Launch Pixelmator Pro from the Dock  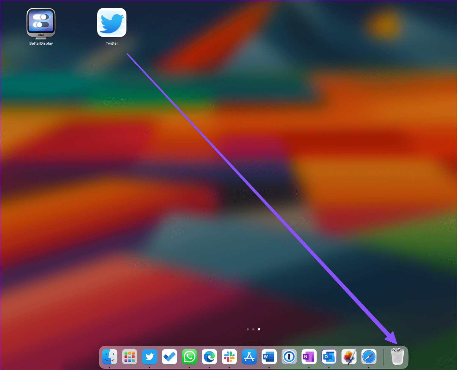349,357
